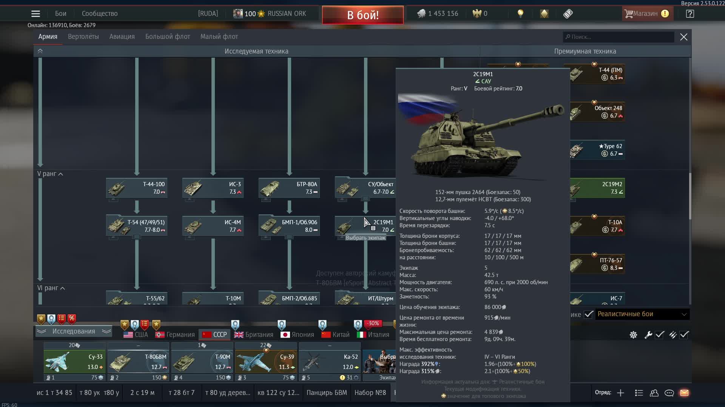Click the plus icon next to Отряд
725x407 pixels.
(x=620, y=393)
